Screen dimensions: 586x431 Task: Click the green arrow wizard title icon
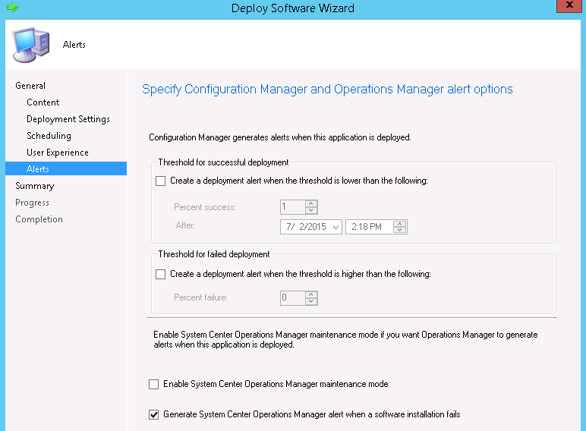coord(12,7)
